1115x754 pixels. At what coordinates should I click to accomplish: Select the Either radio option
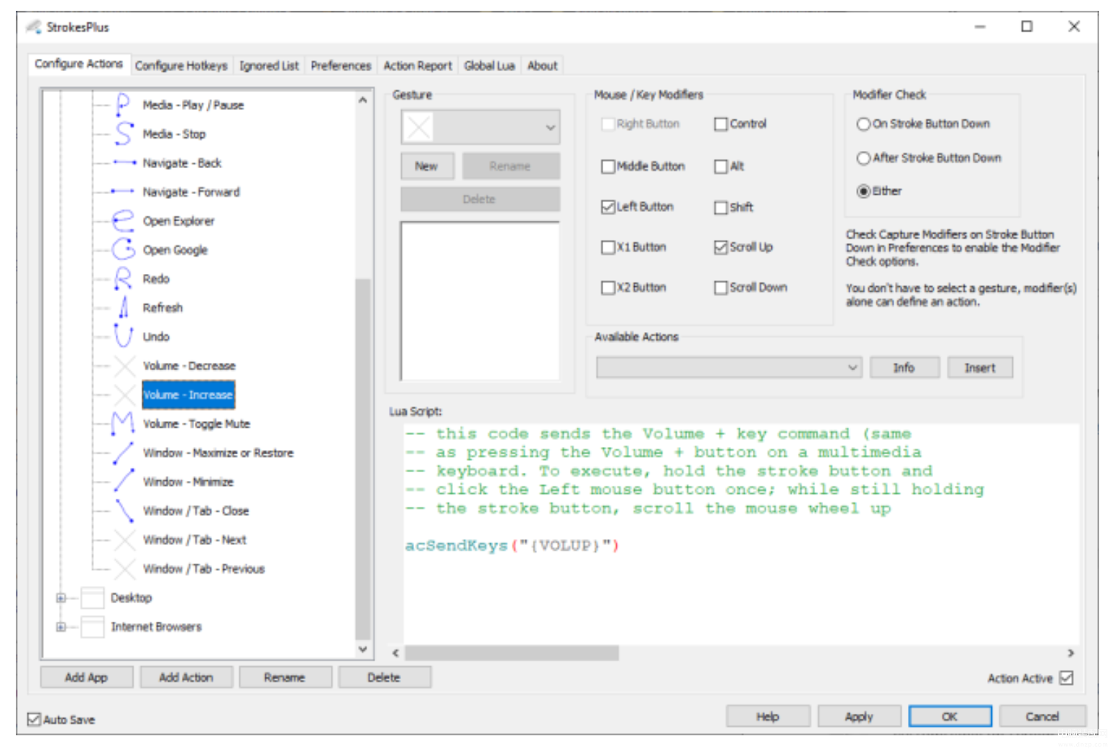[863, 191]
